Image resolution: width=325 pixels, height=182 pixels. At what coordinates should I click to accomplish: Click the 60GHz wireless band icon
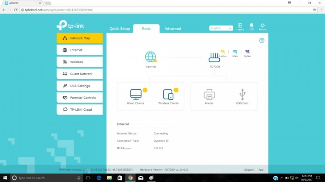[x=247, y=52]
